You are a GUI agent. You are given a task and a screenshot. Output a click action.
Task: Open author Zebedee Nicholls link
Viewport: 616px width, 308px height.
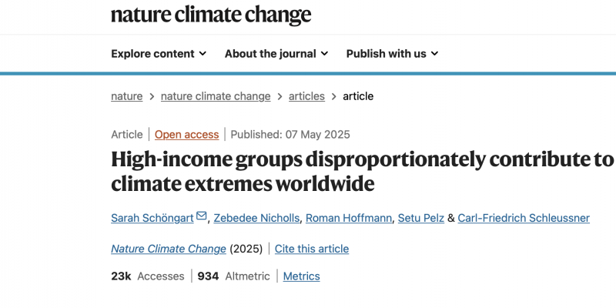256,218
